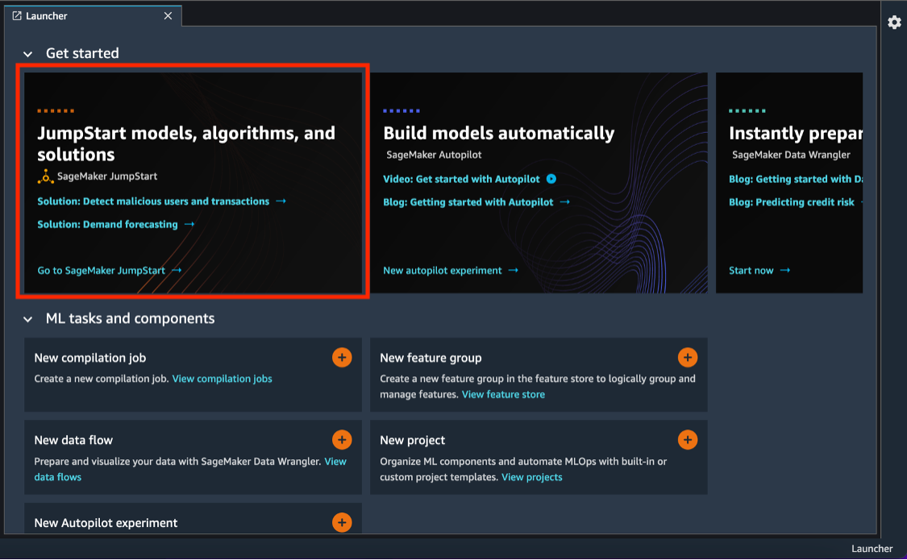Click View feature store link
This screenshot has width=907, height=560.
pyautogui.click(x=503, y=394)
